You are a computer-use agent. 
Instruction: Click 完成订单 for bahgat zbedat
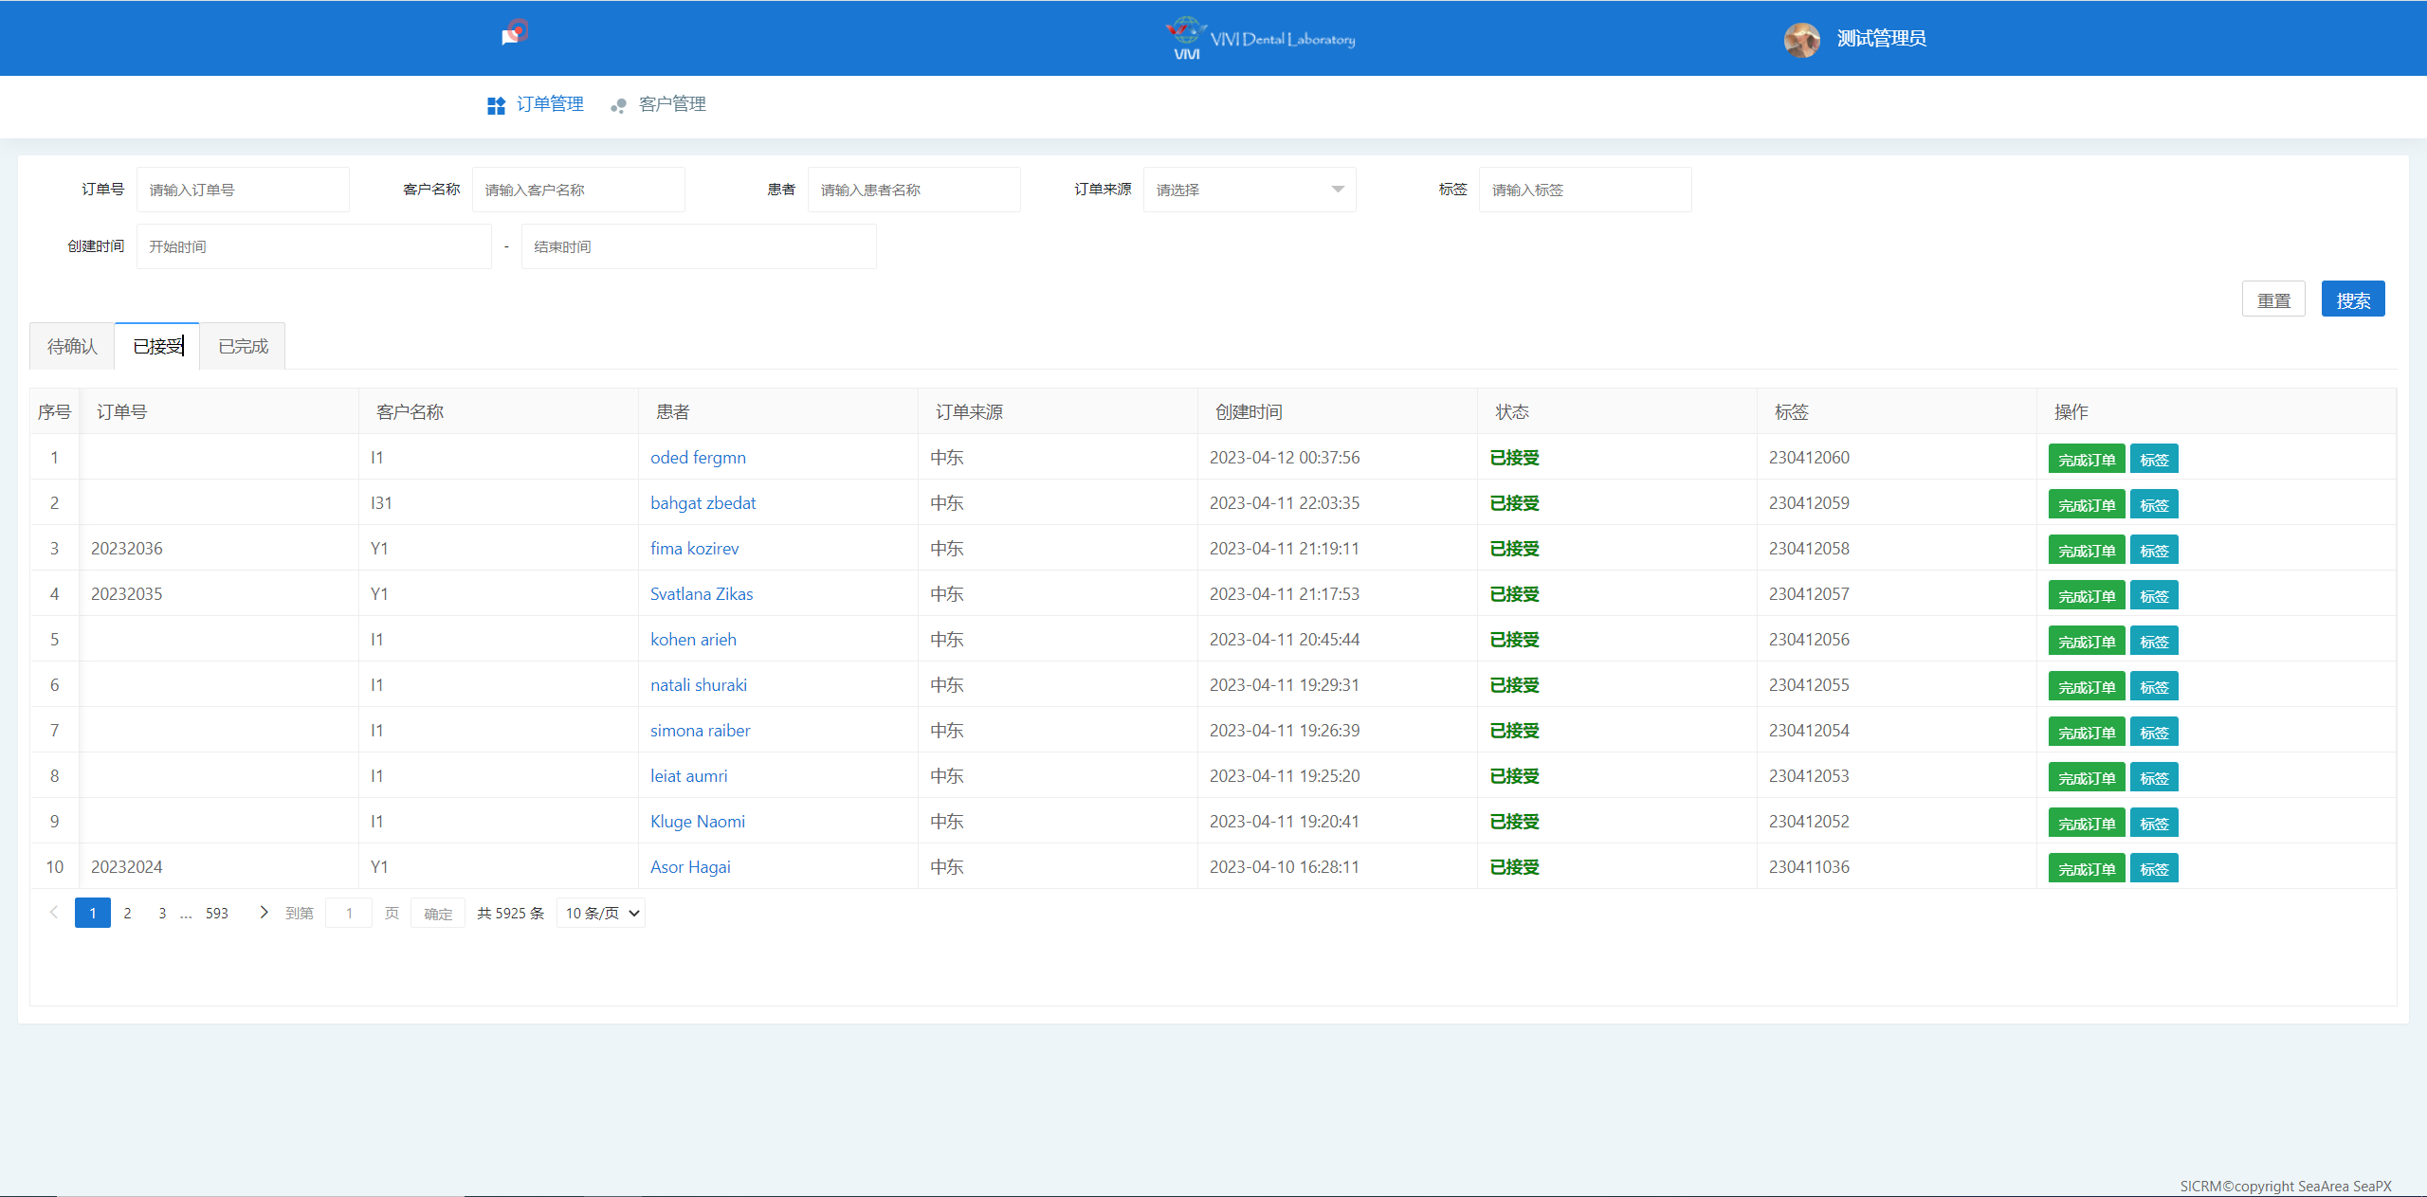[2087, 504]
